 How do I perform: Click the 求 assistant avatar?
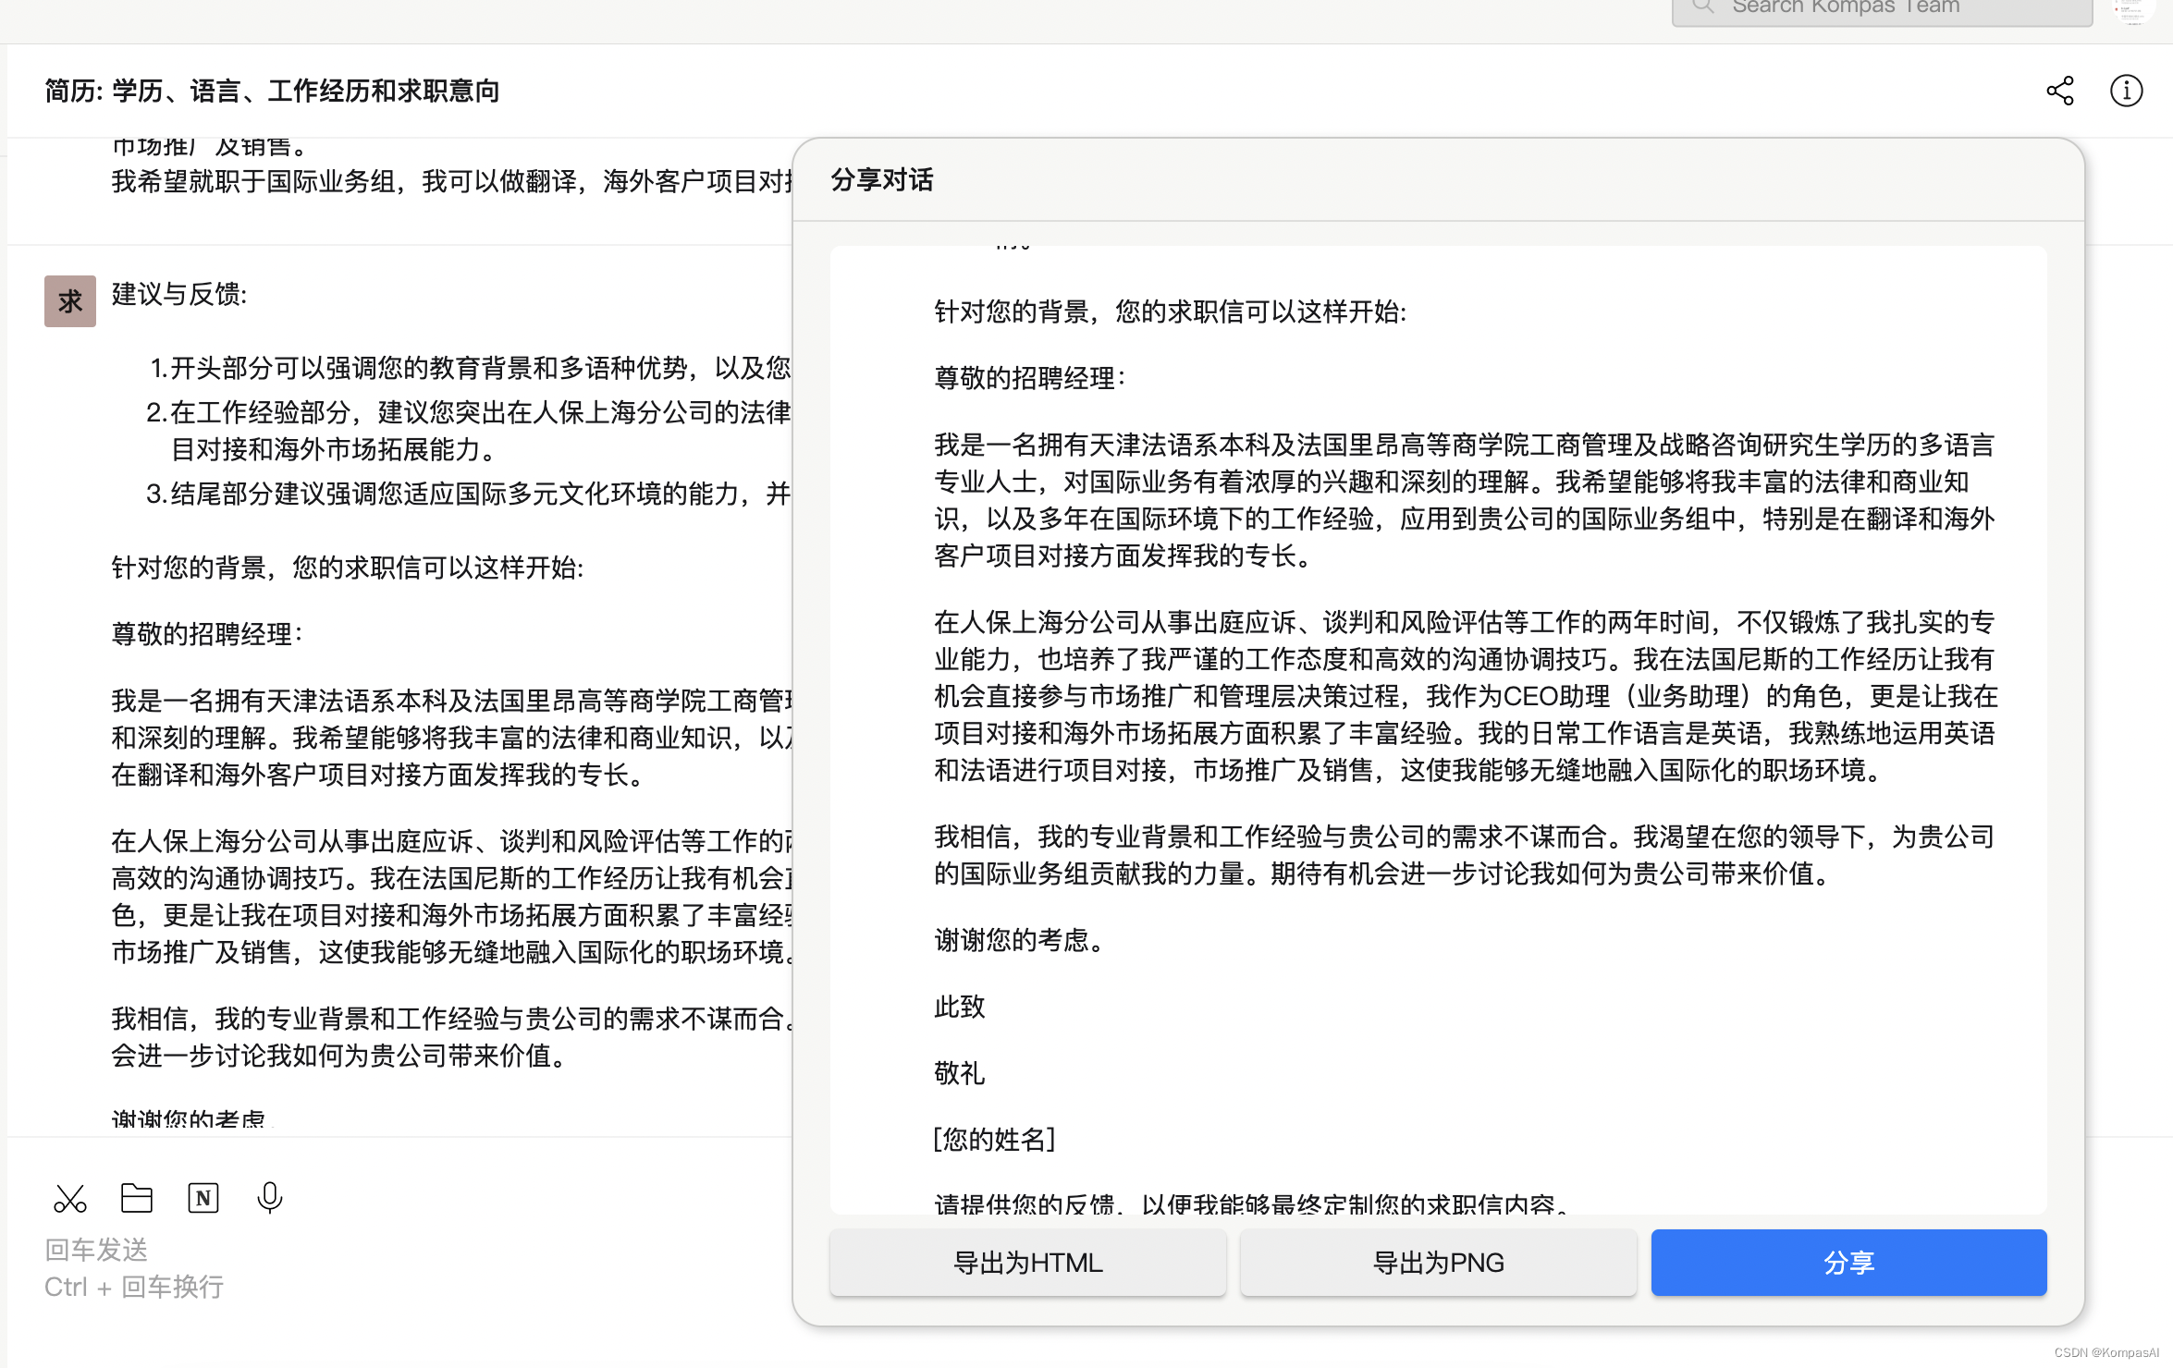click(70, 301)
